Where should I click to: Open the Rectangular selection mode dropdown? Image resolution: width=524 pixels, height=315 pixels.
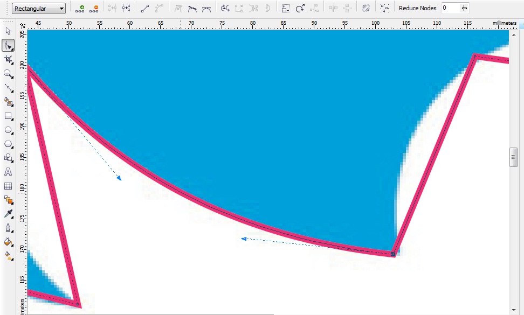(x=60, y=8)
